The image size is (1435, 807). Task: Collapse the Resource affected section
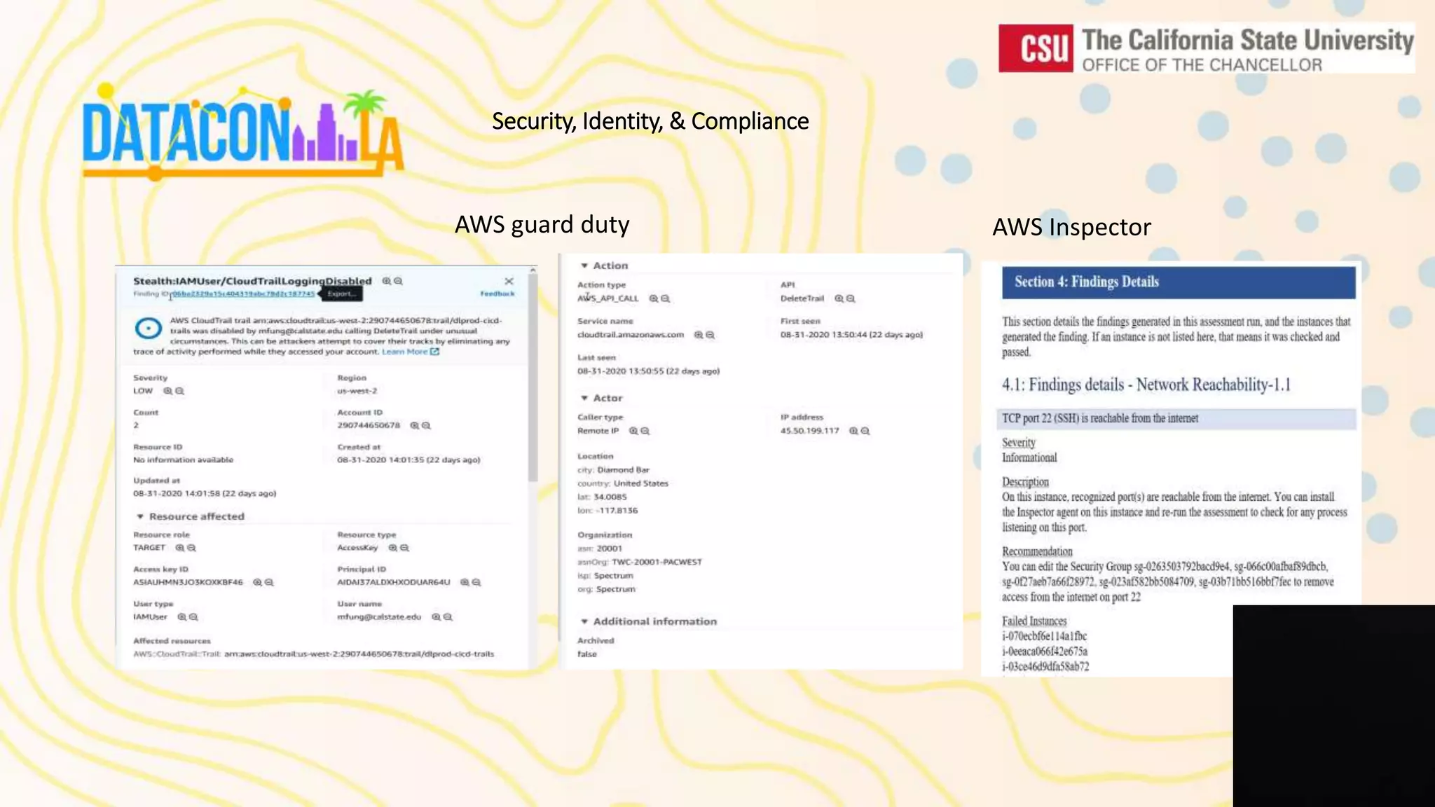pyautogui.click(x=140, y=516)
